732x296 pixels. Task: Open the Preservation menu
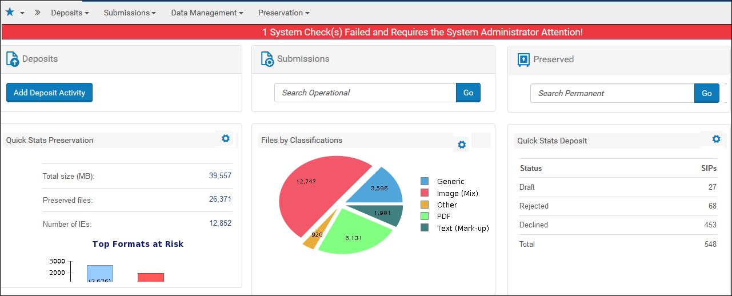point(283,13)
